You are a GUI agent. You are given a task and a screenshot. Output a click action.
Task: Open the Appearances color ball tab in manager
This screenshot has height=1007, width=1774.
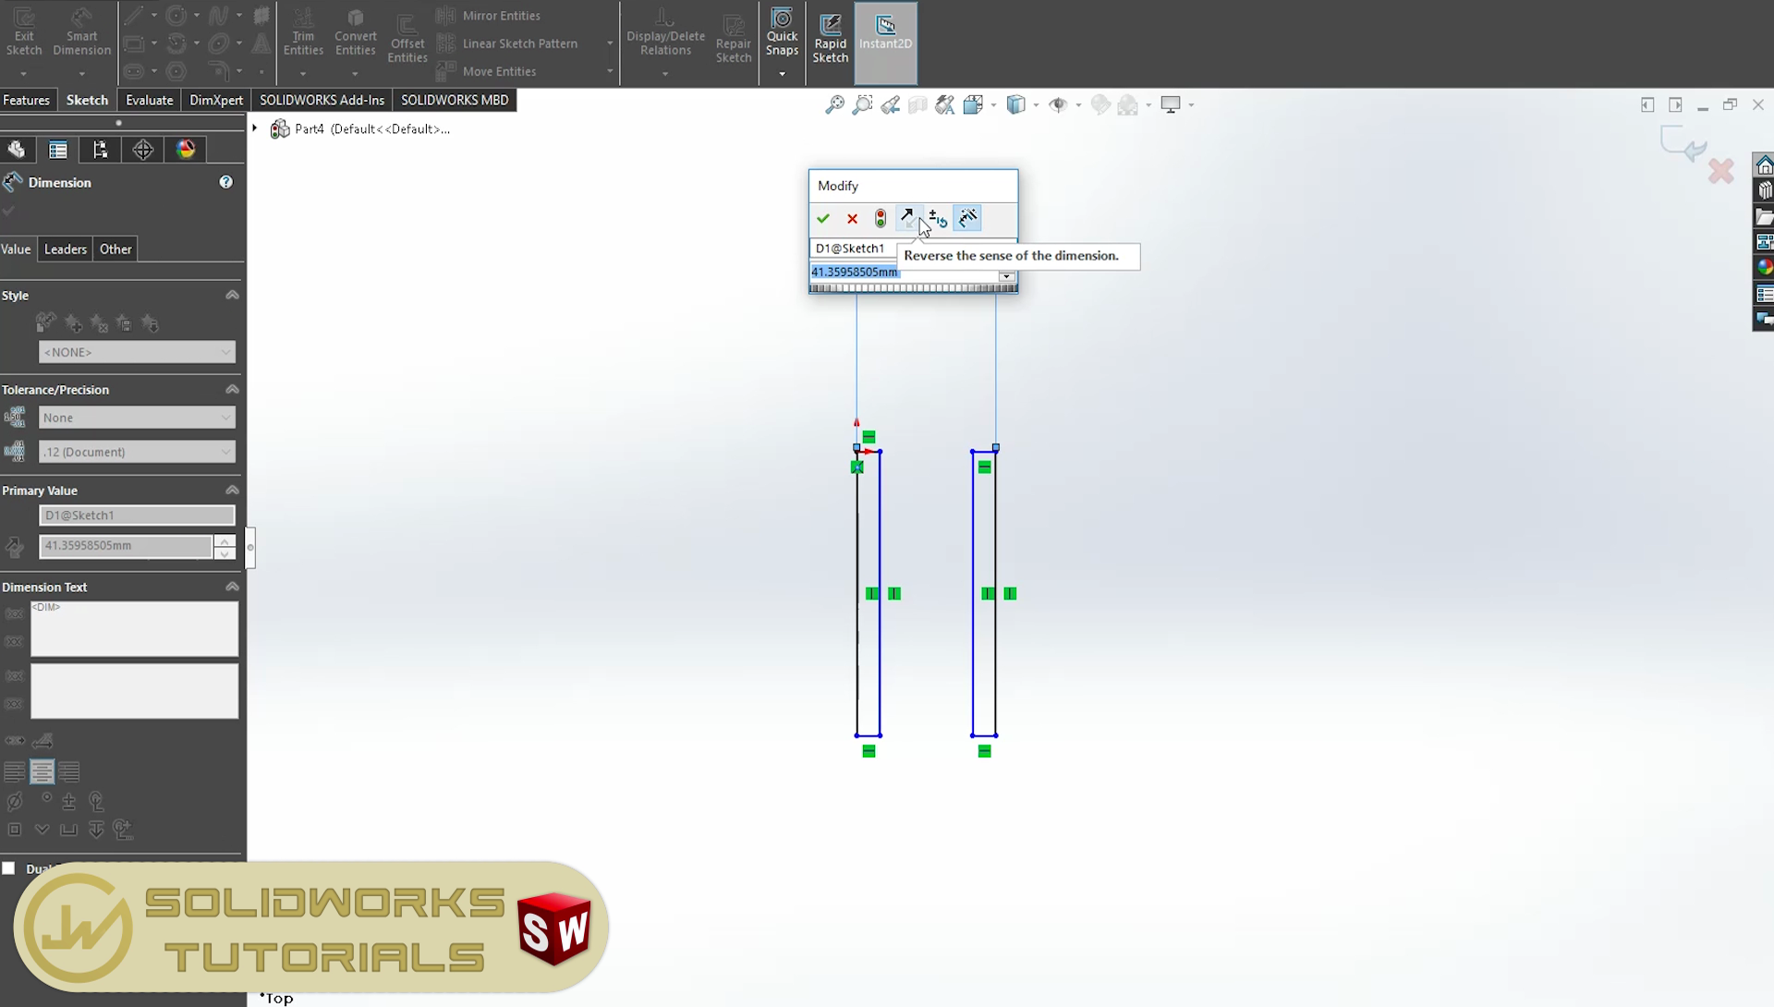point(186,150)
